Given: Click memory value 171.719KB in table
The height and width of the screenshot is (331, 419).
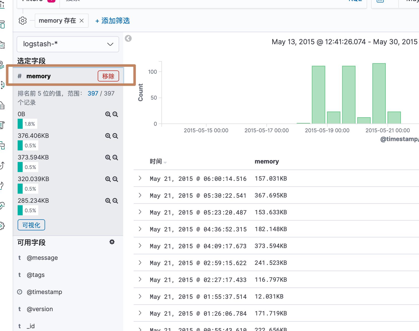Looking at the screenshot, I should click(271, 313).
